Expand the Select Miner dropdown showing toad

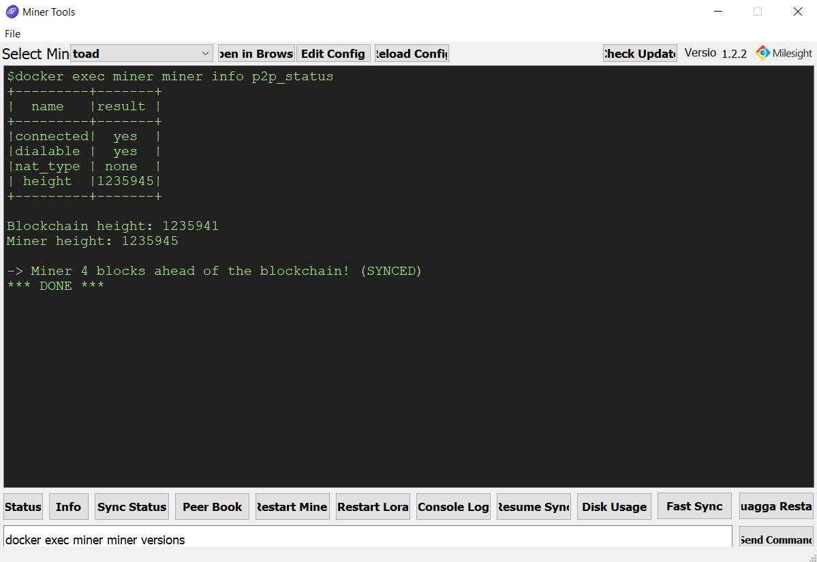(141, 54)
